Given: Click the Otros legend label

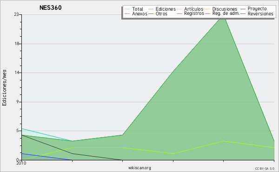Looking at the screenshot, I should coord(161,13).
